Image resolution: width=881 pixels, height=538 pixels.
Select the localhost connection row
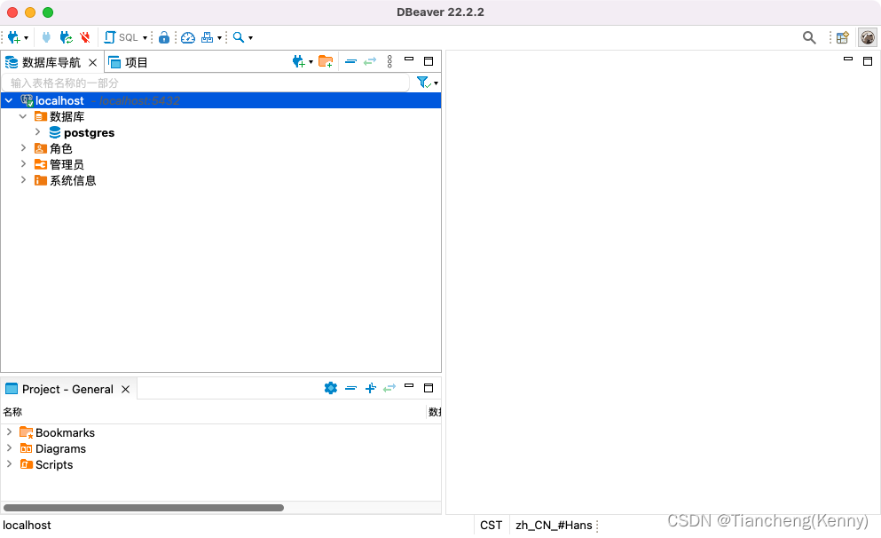(x=221, y=100)
